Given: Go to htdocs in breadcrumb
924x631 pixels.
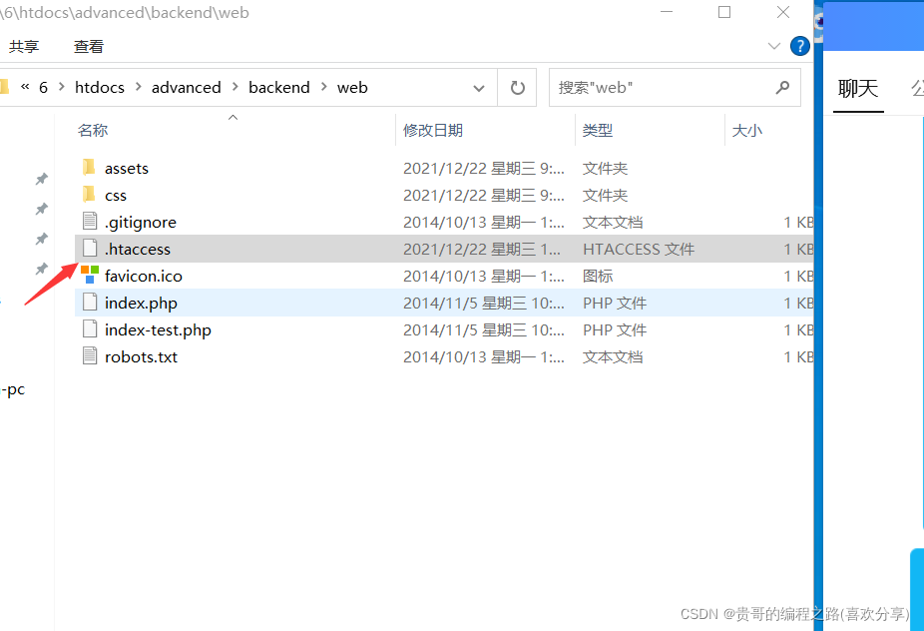Looking at the screenshot, I should point(100,87).
